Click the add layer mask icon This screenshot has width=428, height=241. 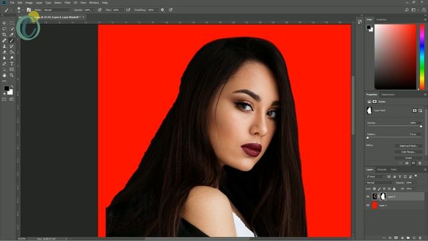(396, 238)
